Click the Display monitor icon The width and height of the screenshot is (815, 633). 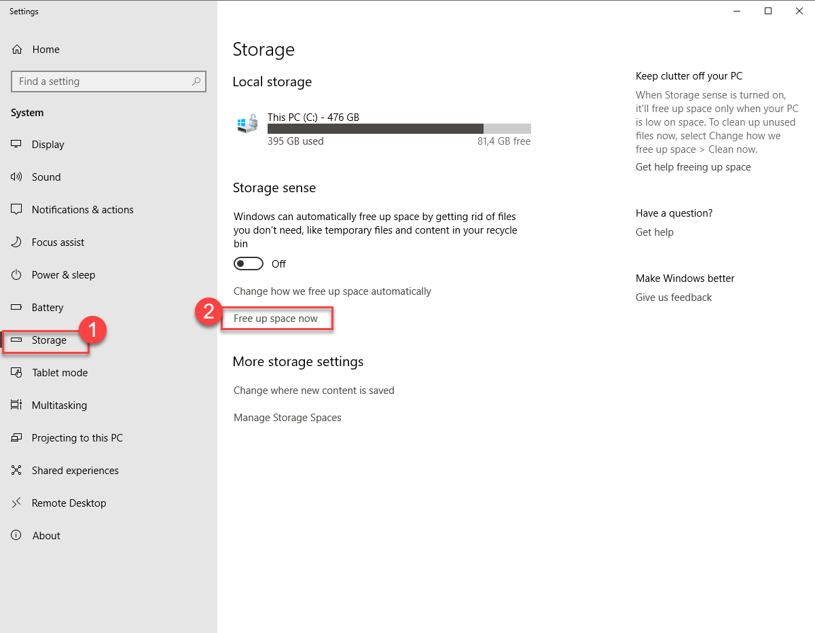click(x=17, y=145)
